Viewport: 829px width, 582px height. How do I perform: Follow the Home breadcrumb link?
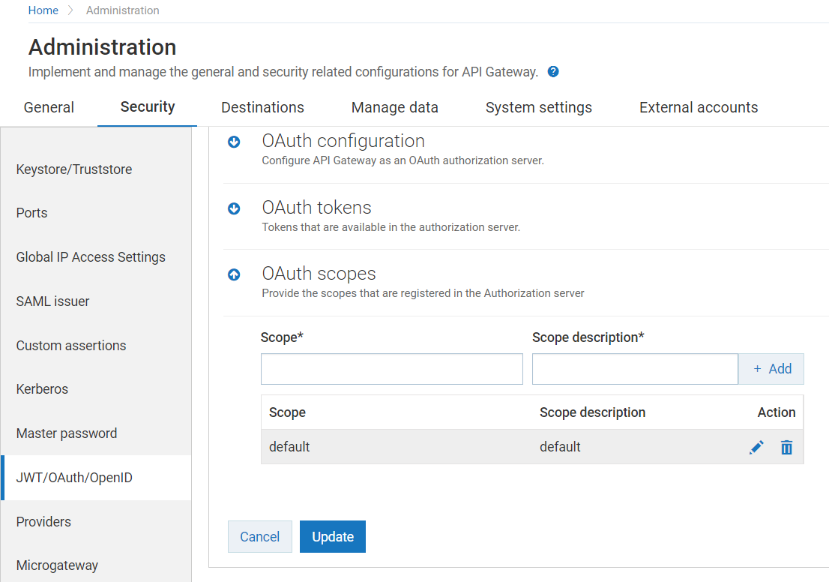coord(43,10)
